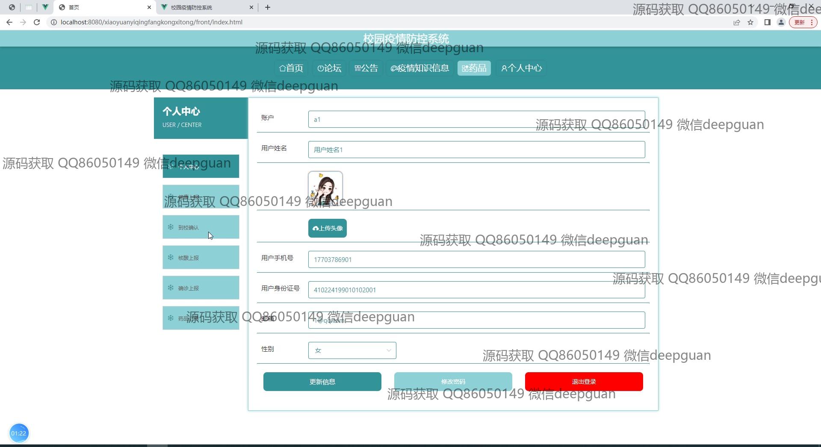The width and height of the screenshot is (821, 447).
Task: Click the 01:22 timer bubble
Action: 19,433
